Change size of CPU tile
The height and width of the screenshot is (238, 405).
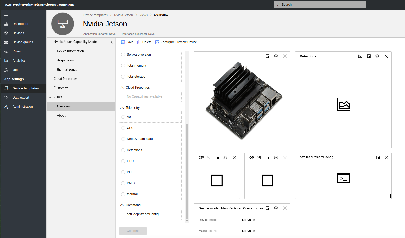217,157
